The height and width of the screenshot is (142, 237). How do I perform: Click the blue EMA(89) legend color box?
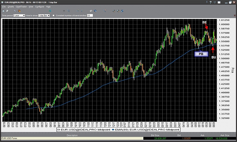[113, 130]
